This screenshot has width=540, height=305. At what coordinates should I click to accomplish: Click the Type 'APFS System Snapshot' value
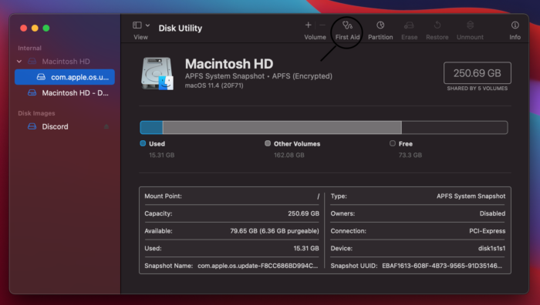tap(471, 196)
